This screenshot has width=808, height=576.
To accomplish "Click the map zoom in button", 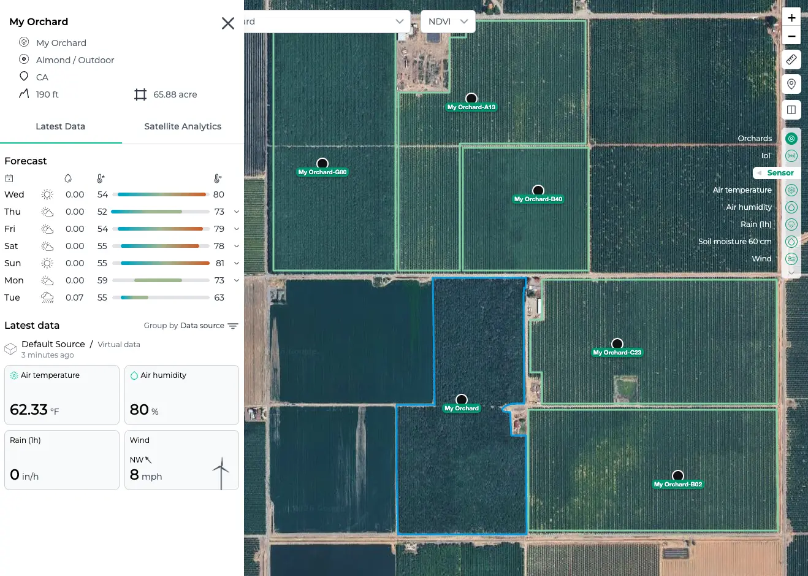I will [791, 17].
